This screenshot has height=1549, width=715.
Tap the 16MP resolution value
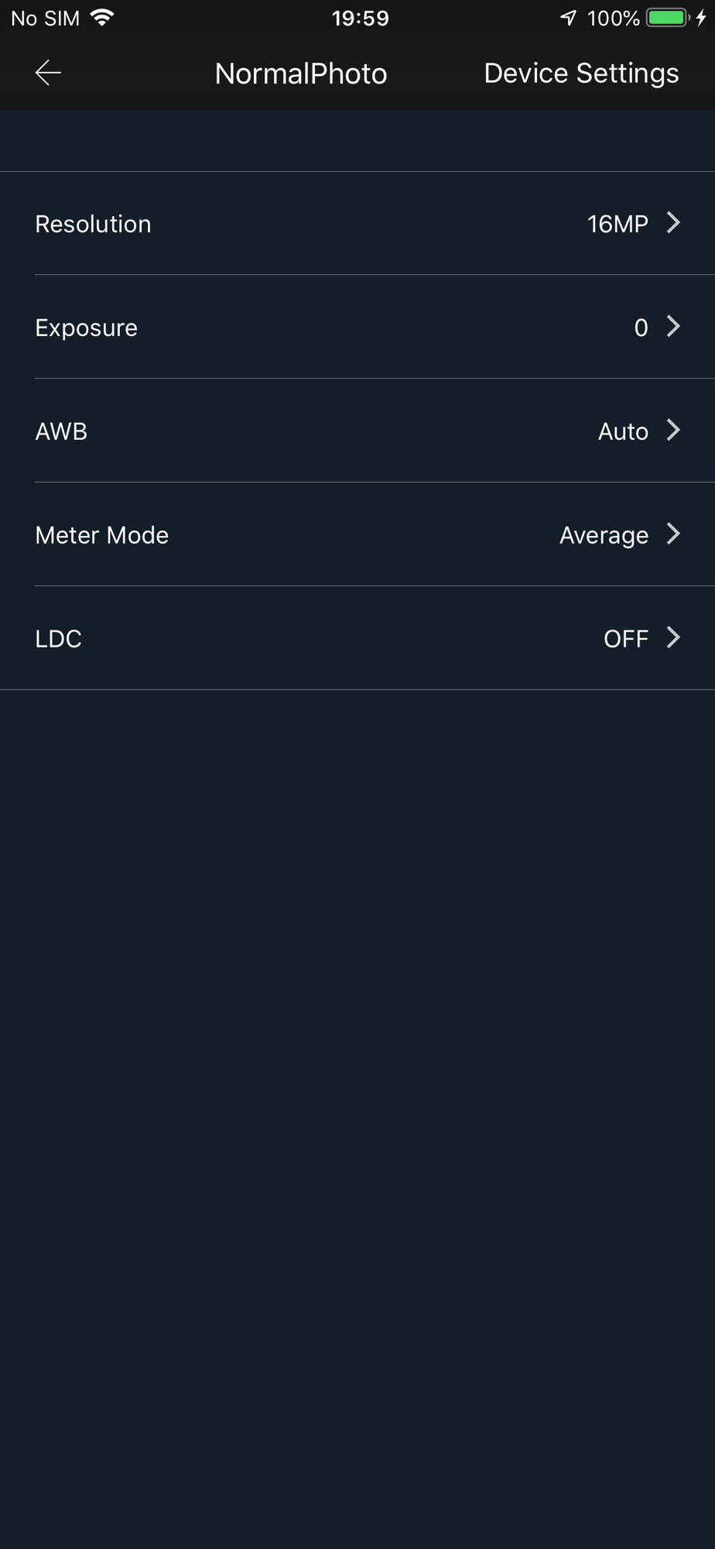pos(617,224)
